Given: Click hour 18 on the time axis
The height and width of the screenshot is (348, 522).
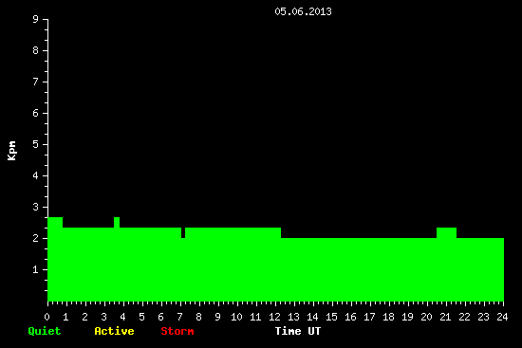Looking at the screenshot, I should click(x=388, y=317).
